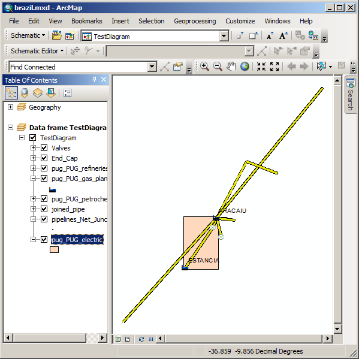Open Table Of Contents Options icon
The image size is (359, 359).
point(67,93)
